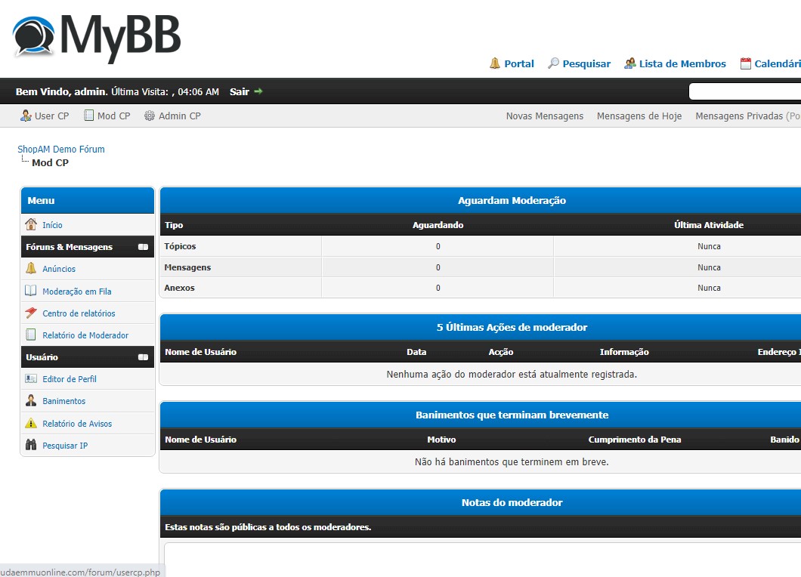The width and height of the screenshot is (801, 577).
Task: Click the Pesquisar IP binoculars icon
Action: 31,445
